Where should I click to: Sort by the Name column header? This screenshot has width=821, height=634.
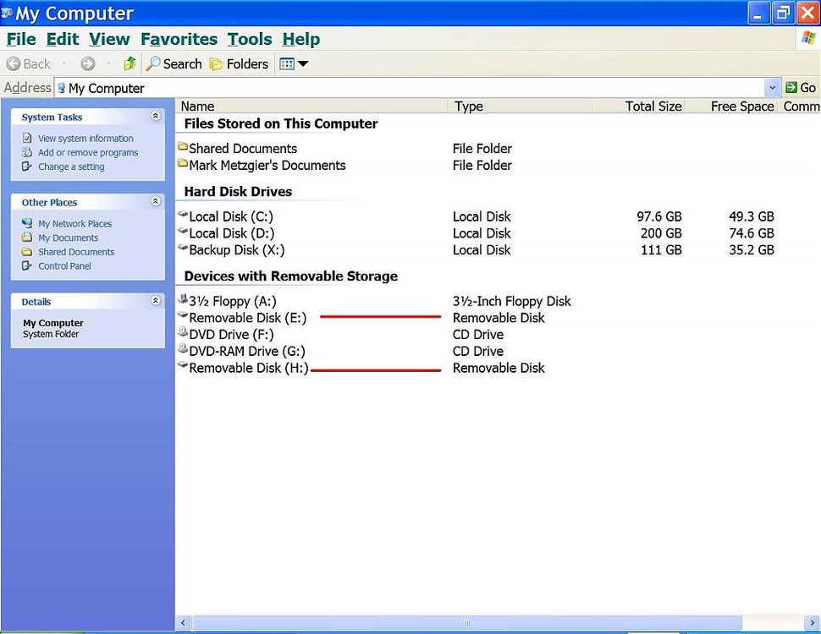tap(312, 107)
